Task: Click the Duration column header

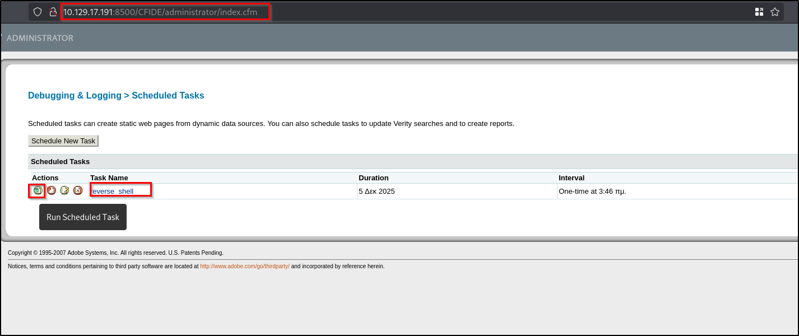Action: (x=374, y=178)
